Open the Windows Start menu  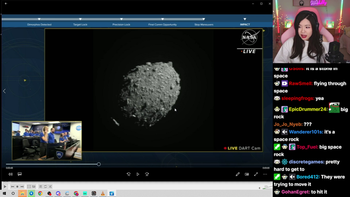tap(4, 193)
